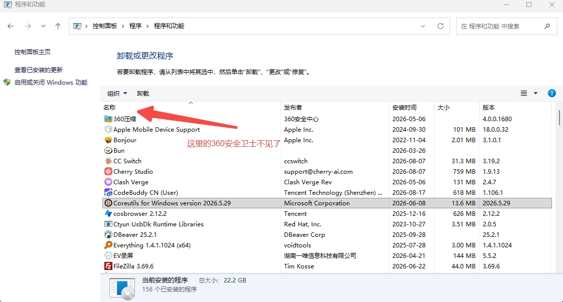Click the size value 44.0 MB
The image size is (563, 302).
(x=463, y=266)
